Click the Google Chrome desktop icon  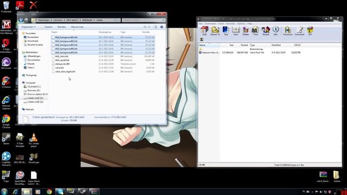tap(6, 121)
